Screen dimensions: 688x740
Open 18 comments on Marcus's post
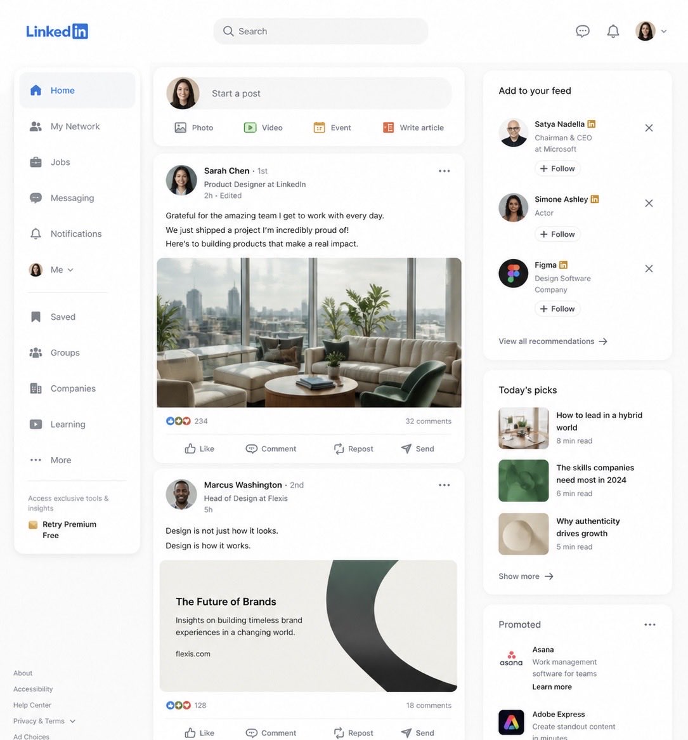pos(429,705)
